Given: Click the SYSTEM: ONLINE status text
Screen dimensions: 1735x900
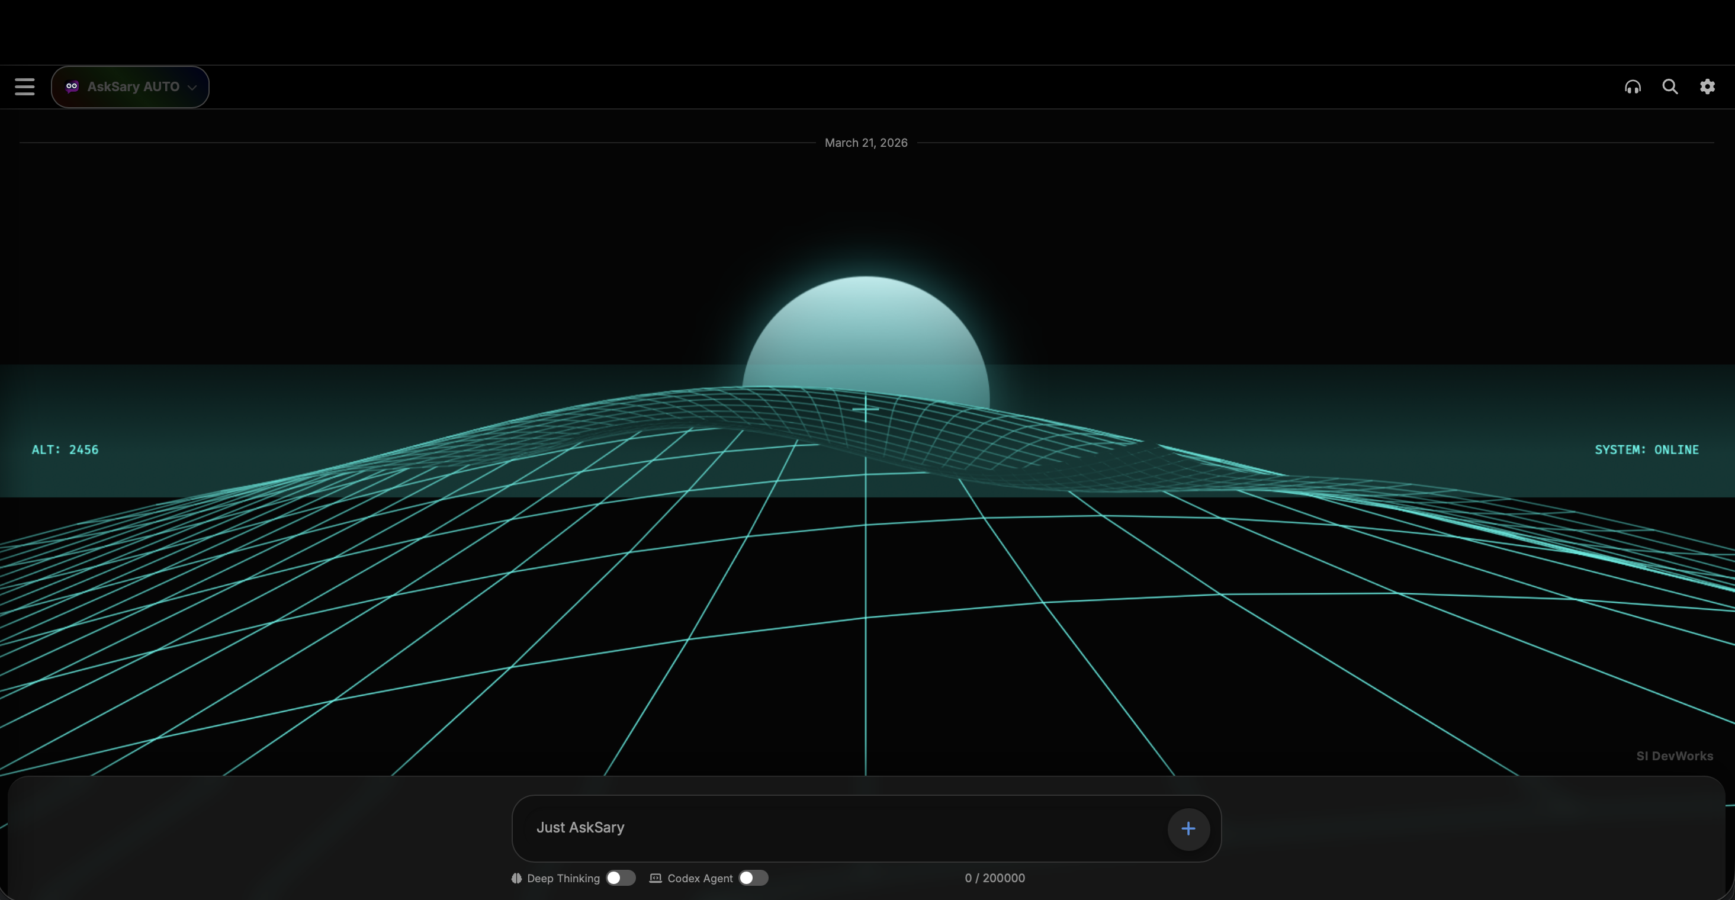Looking at the screenshot, I should click(x=1646, y=449).
